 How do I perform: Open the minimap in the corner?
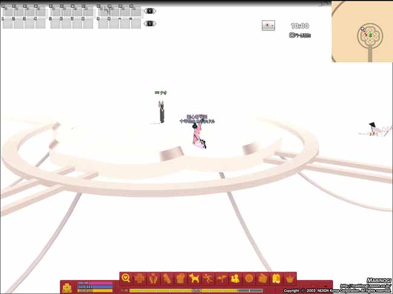(x=362, y=31)
